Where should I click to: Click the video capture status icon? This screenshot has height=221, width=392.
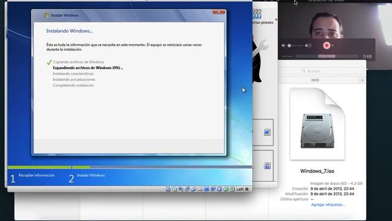[x=213, y=189]
